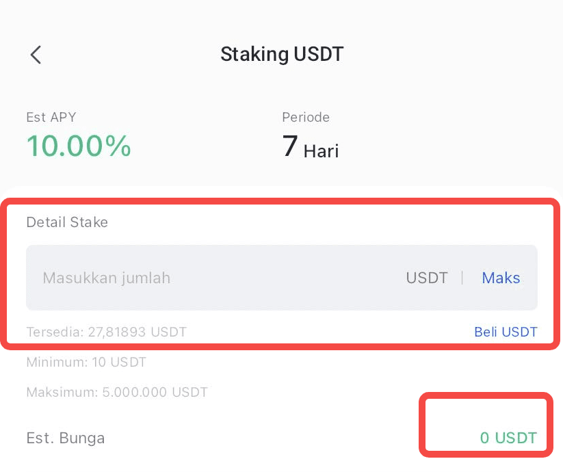This screenshot has width=563, height=472.
Task: Click the green 0 USDT interest value
Action: (x=508, y=438)
